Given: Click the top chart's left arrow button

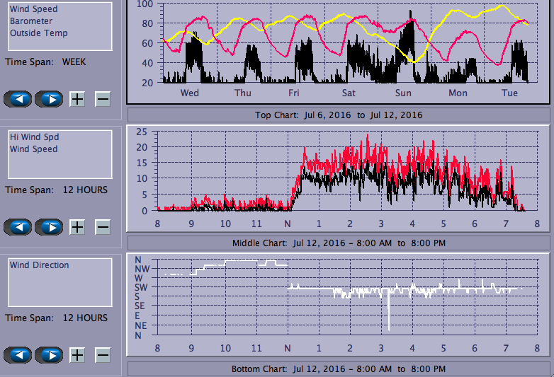Looking at the screenshot, I should click(18, 99).
